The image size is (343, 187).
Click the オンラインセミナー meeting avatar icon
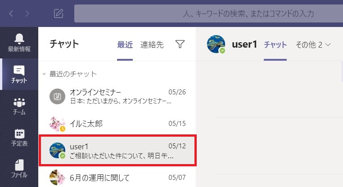tap(57, 96)
